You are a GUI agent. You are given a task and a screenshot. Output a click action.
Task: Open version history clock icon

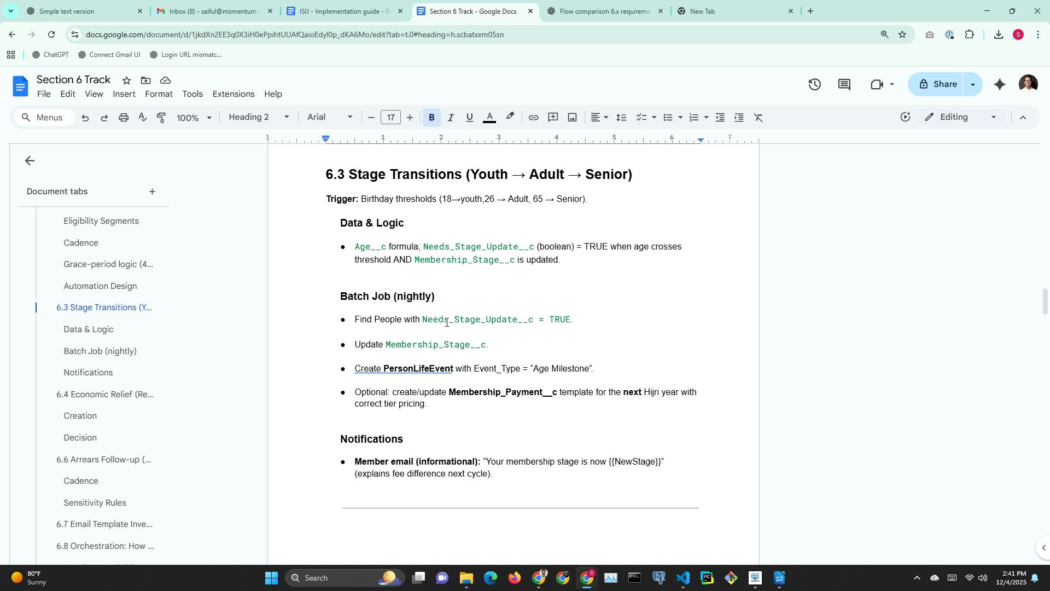(814, 84)
